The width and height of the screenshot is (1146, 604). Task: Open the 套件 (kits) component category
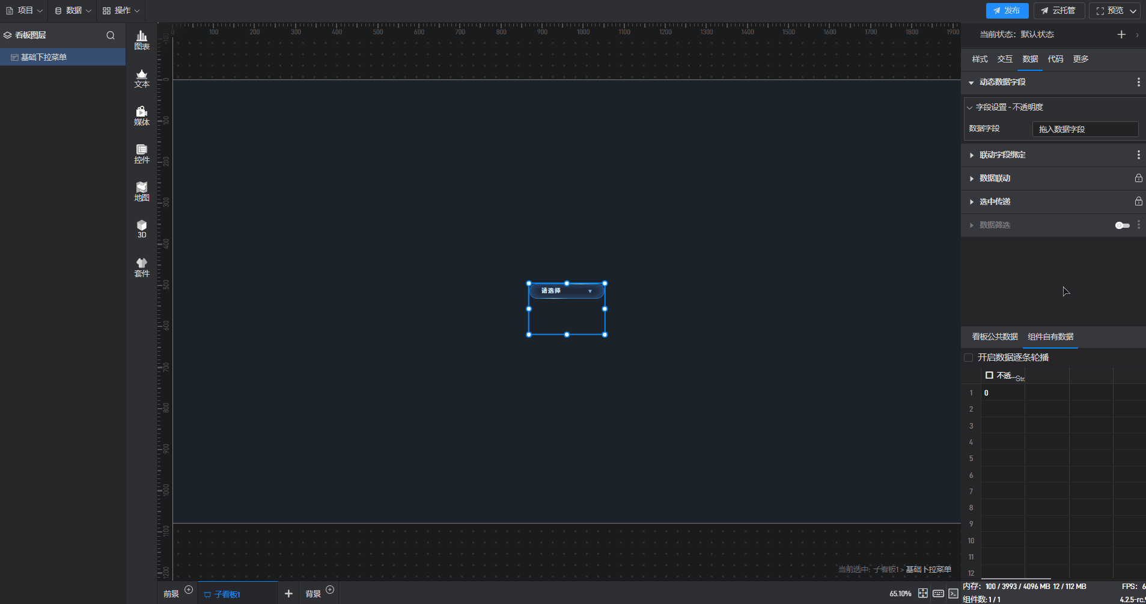[142, 267]
